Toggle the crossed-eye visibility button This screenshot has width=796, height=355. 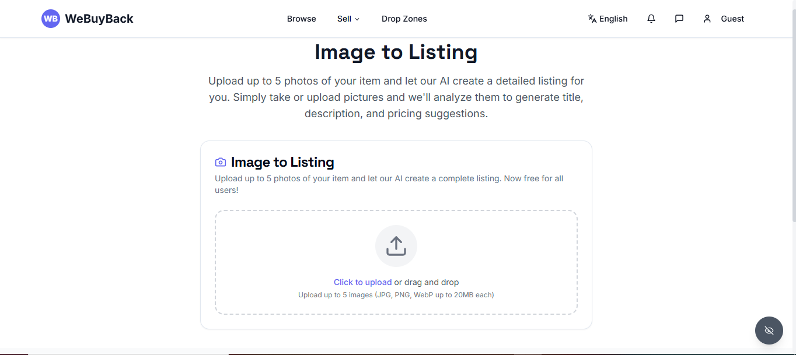[x=769, y=331]
